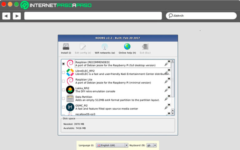Click the magnifier icon in the Search box
Screen dimensions: 240x150
(171, 16)
